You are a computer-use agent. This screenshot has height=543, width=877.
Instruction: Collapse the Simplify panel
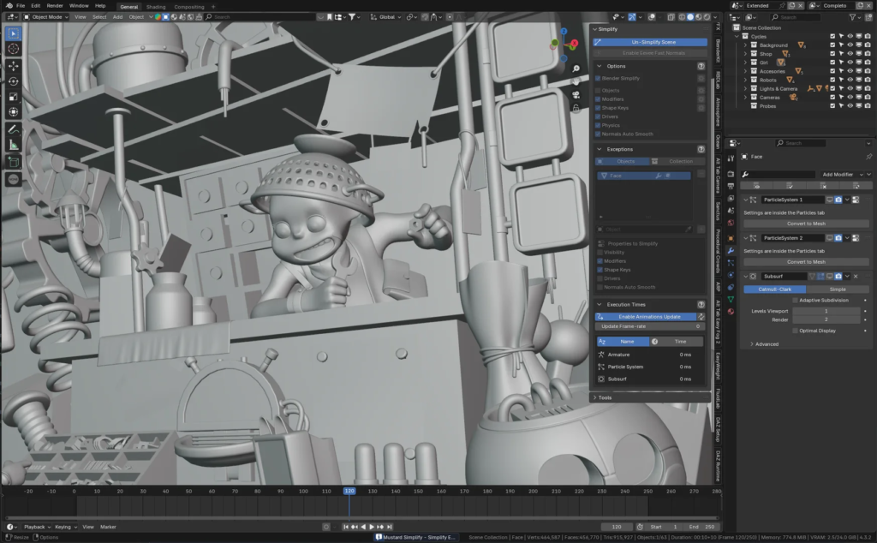click(x=594, y=29)
